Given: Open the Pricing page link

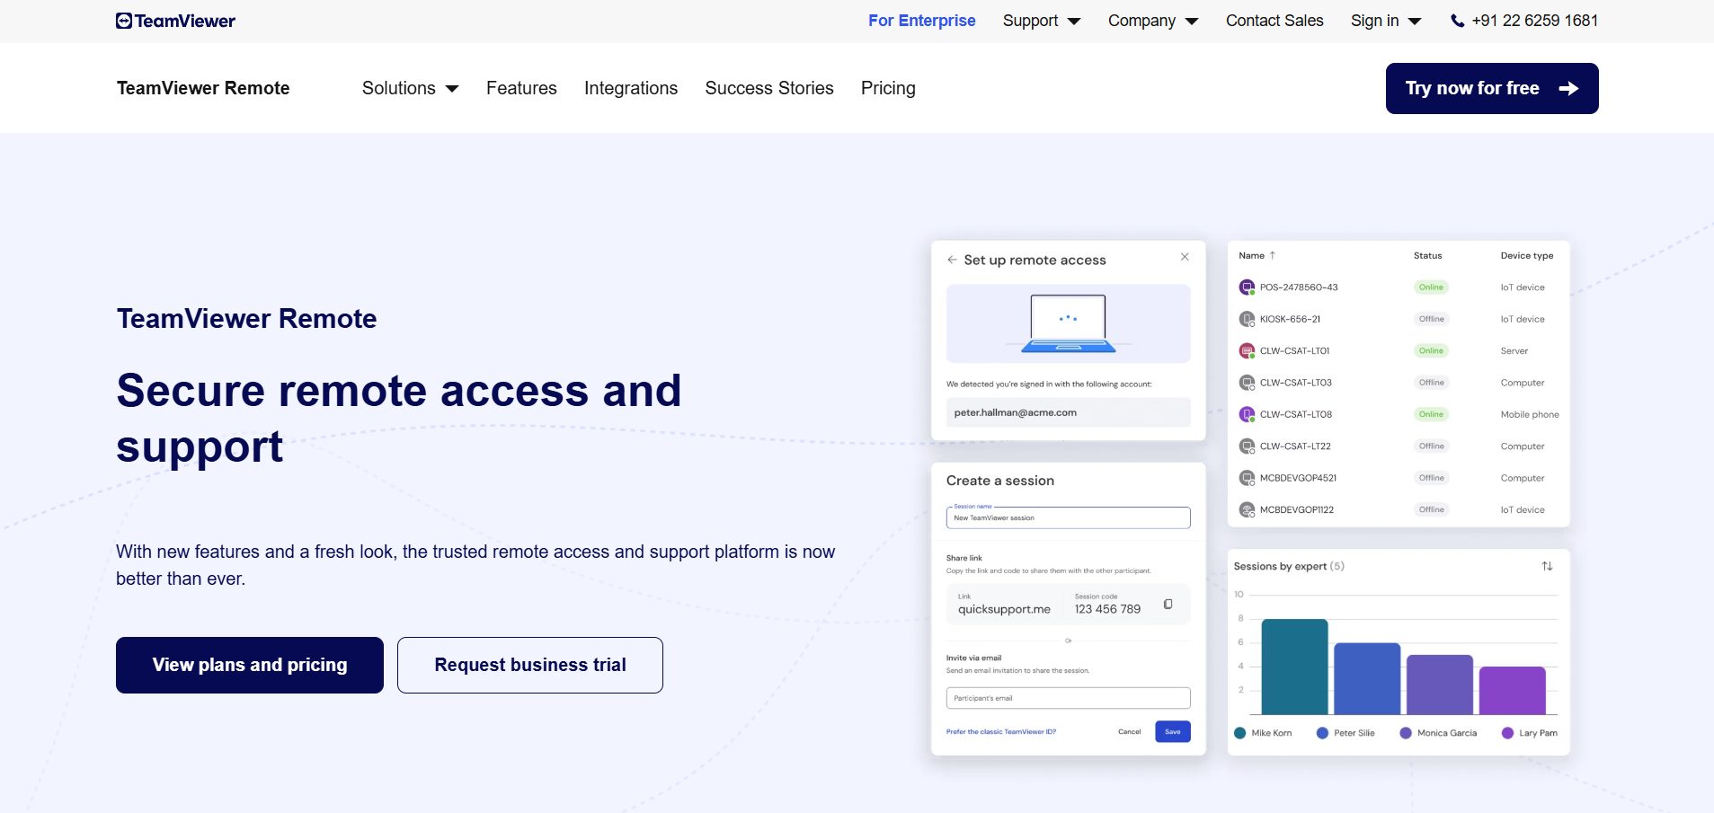Looking at the screenshot, I should coord(888,88).
